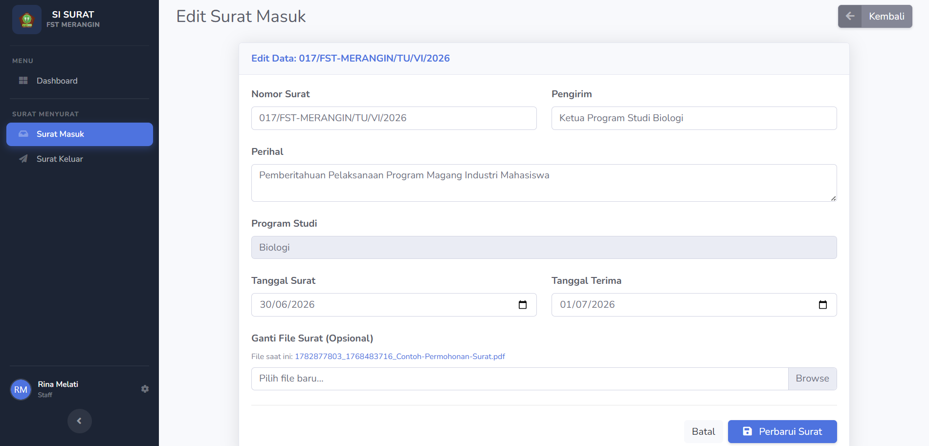Click the back arrow icon on Kembali
Screen dimensions: 929x446
(850, 16)
